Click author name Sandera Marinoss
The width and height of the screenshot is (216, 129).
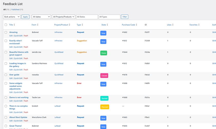coord(40,63)
